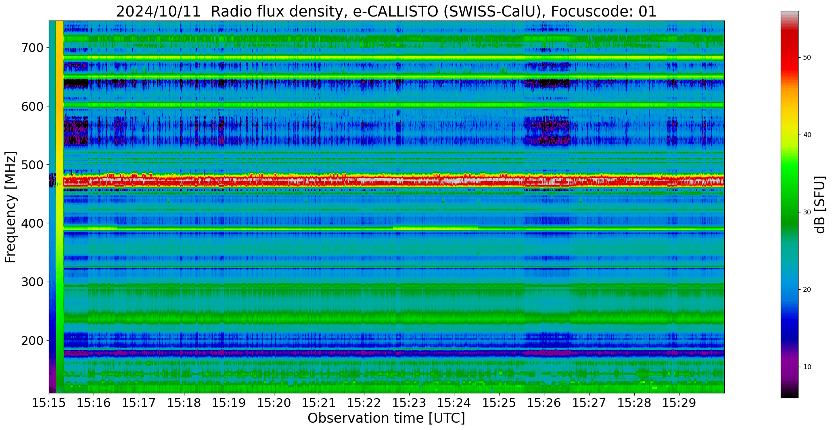Click the colorbar tick label 50
Viewport: 832px width, 430px height.
(807, 58)
